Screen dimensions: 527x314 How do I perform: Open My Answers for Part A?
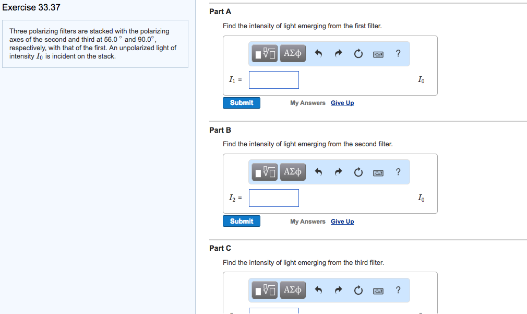(308, 103)
